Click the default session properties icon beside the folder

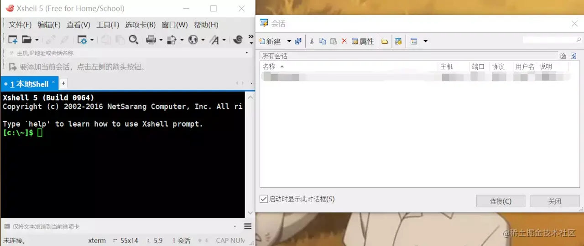point(398,41)
